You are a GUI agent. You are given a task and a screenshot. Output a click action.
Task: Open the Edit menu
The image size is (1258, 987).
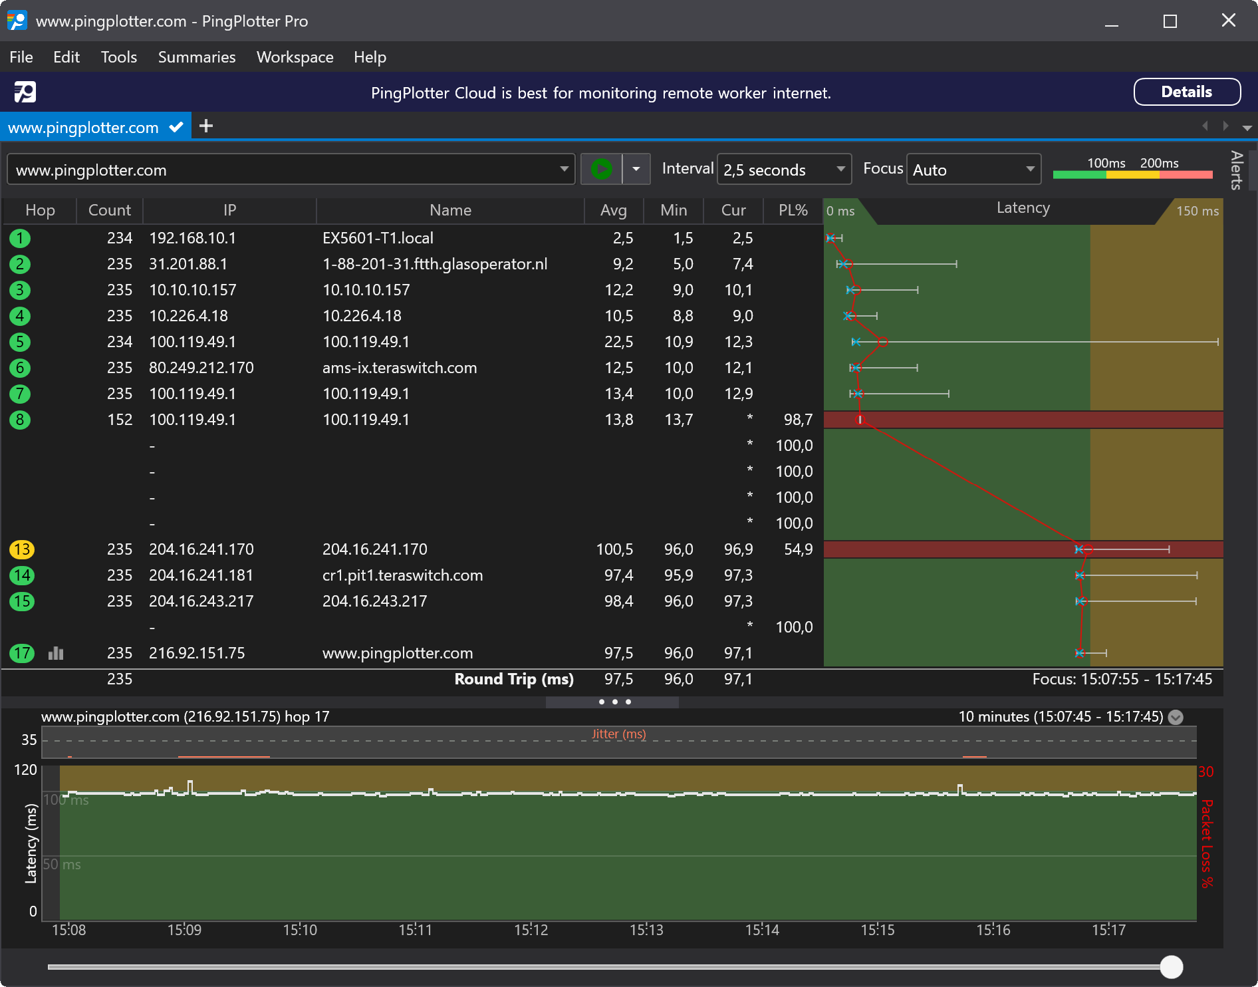(66, 57)
